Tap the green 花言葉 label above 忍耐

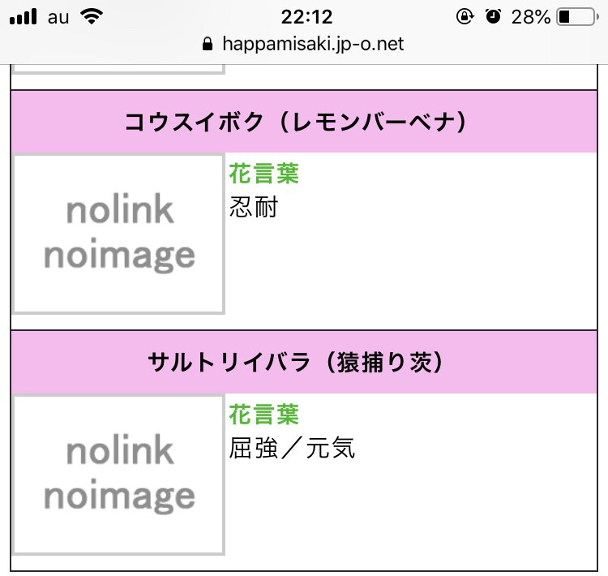(x=264, y=174)
